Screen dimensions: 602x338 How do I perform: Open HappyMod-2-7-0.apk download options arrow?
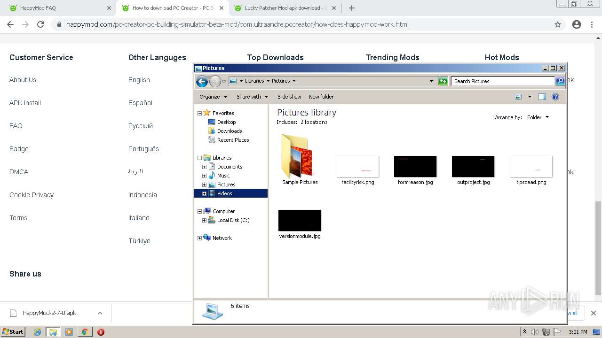click(x=100, y=313)
